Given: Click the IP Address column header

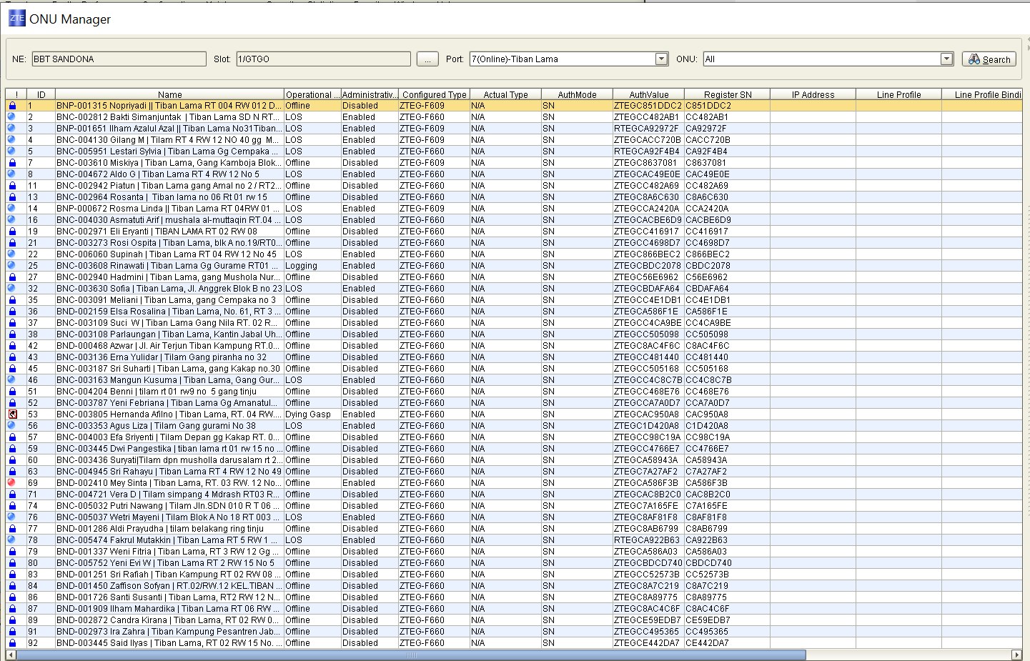Looking at the screenshot, I should 813,94.
